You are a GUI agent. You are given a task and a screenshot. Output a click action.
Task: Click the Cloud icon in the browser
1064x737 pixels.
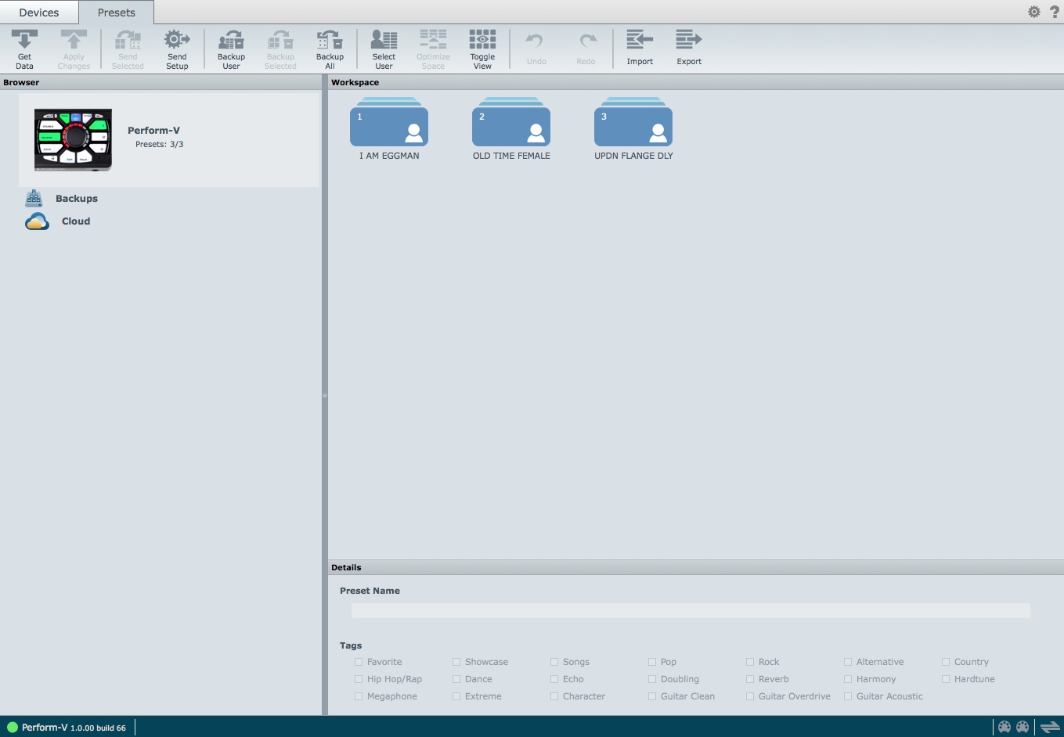(37, 221)
